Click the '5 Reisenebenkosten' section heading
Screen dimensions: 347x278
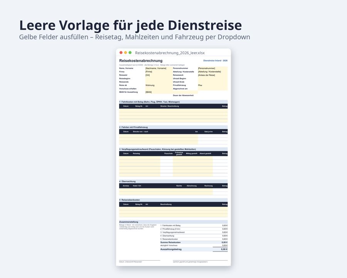(173, 200)
